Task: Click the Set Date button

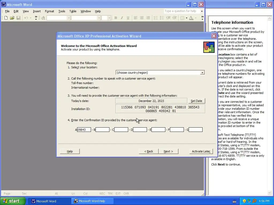Action: pyautogui.click(x=196, y=101)
